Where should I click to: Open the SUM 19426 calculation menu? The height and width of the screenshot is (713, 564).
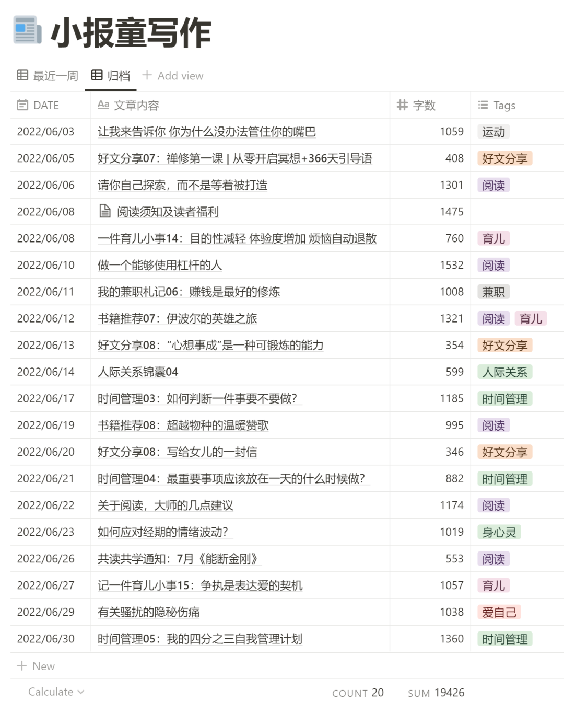coord(436,693)
